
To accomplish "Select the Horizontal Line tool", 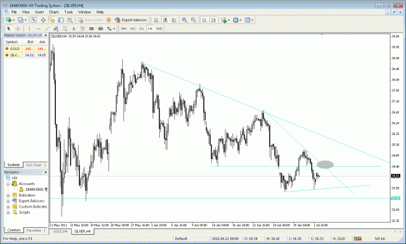I will click(x=38, y=29).
